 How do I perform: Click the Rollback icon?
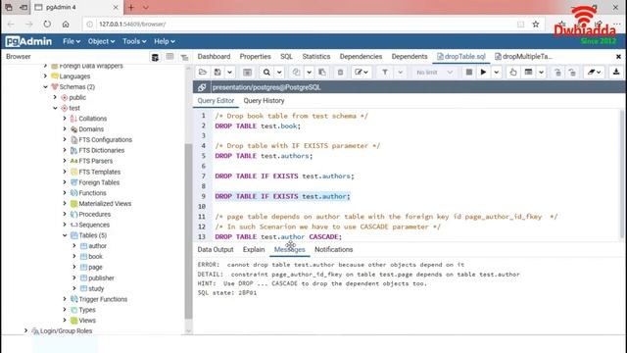[572, 72]
